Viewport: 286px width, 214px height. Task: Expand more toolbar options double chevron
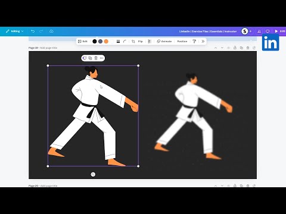[203, 41]
